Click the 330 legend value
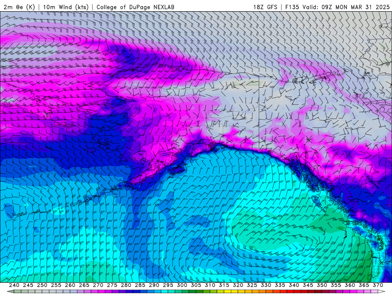Image resolution: width=392 pixels, height=294 pixels. tap(266, 285)
